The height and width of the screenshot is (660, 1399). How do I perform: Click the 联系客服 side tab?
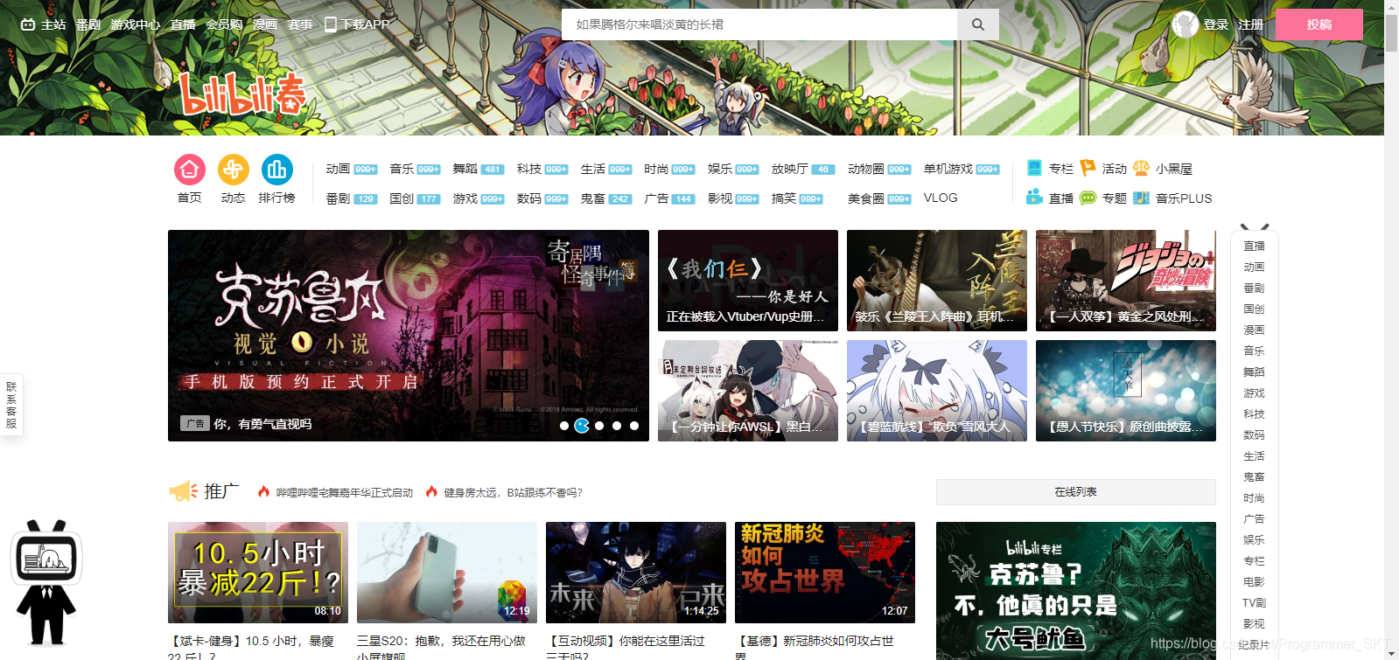click(x=11, y=405)
